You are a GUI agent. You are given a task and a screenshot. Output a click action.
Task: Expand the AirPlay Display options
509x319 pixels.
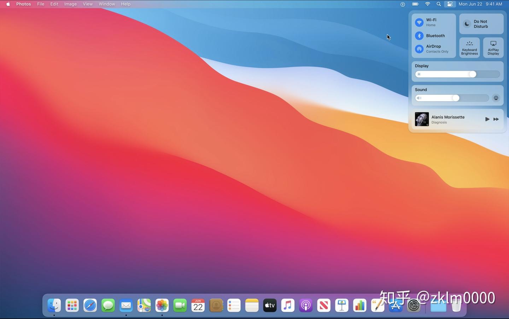(493, 47)
